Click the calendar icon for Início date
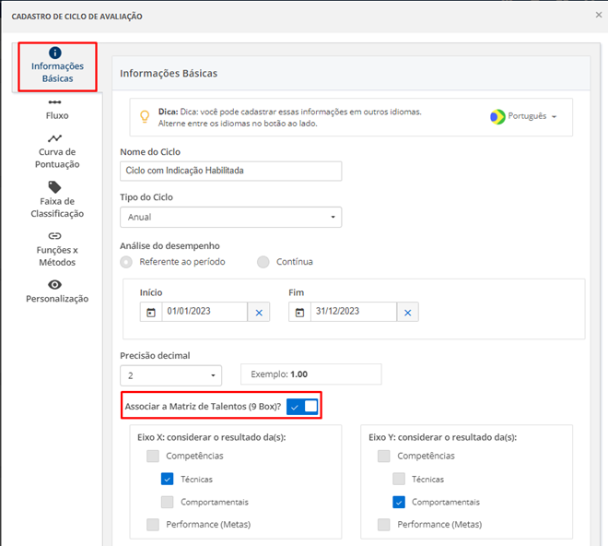Screen dimensions: 608x546 coord(150,313)
